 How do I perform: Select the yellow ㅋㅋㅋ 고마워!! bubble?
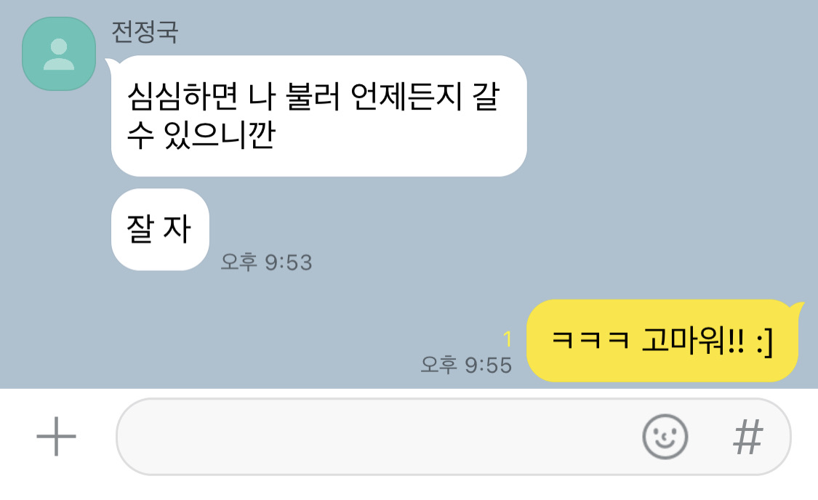pos(662,340)
